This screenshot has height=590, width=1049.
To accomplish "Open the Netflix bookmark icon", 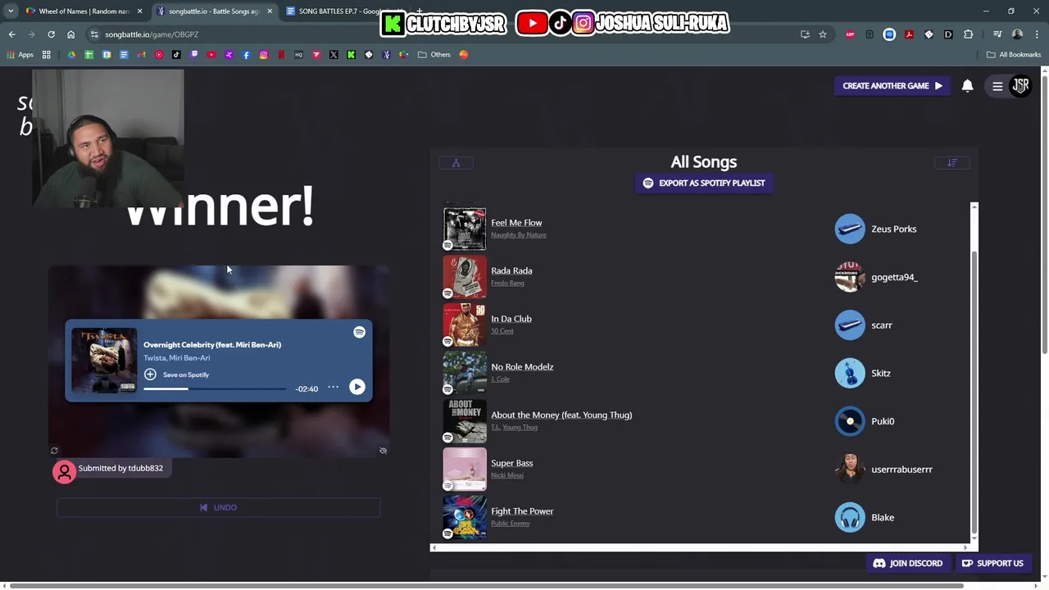I will (281, 55).
